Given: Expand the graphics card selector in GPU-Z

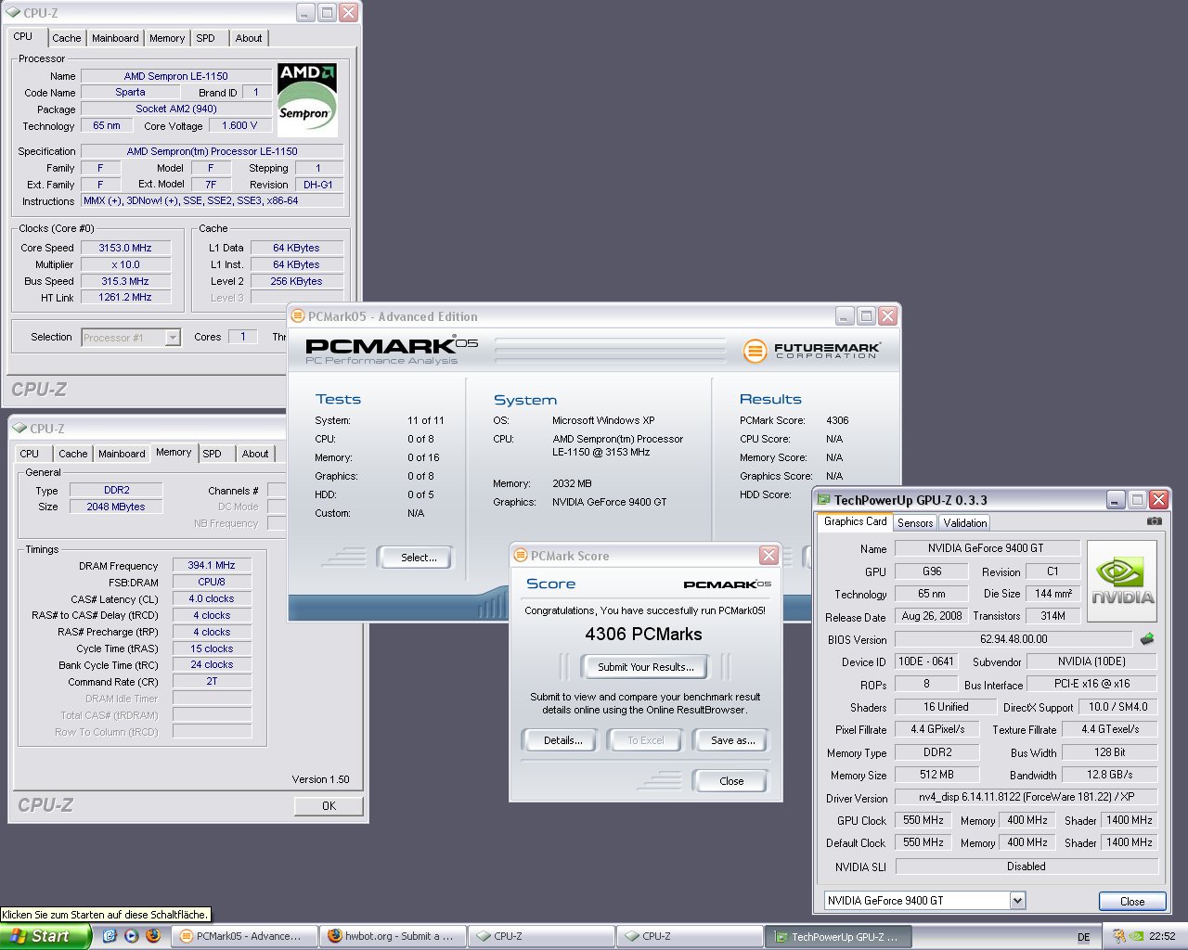Looking at the screenshot, I should pos(1017,900).
